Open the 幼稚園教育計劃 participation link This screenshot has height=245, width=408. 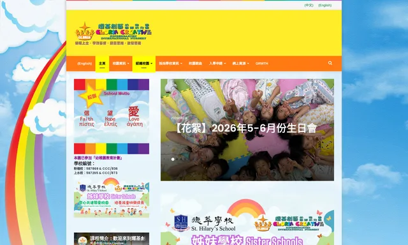[98, 158]
